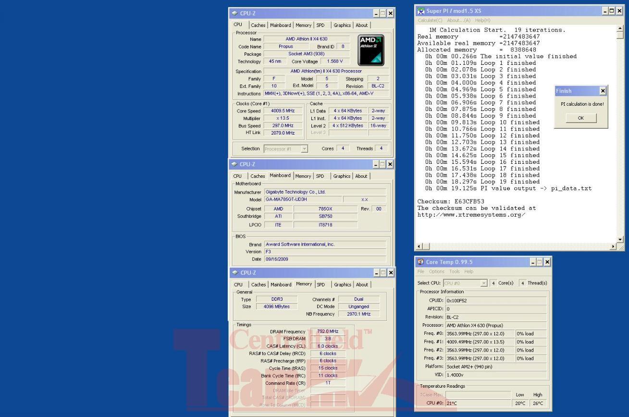Screen dimensions: 629x417
Task: Click the Package field Socket AM3 (938)
Action: click(x=308, y=54)
